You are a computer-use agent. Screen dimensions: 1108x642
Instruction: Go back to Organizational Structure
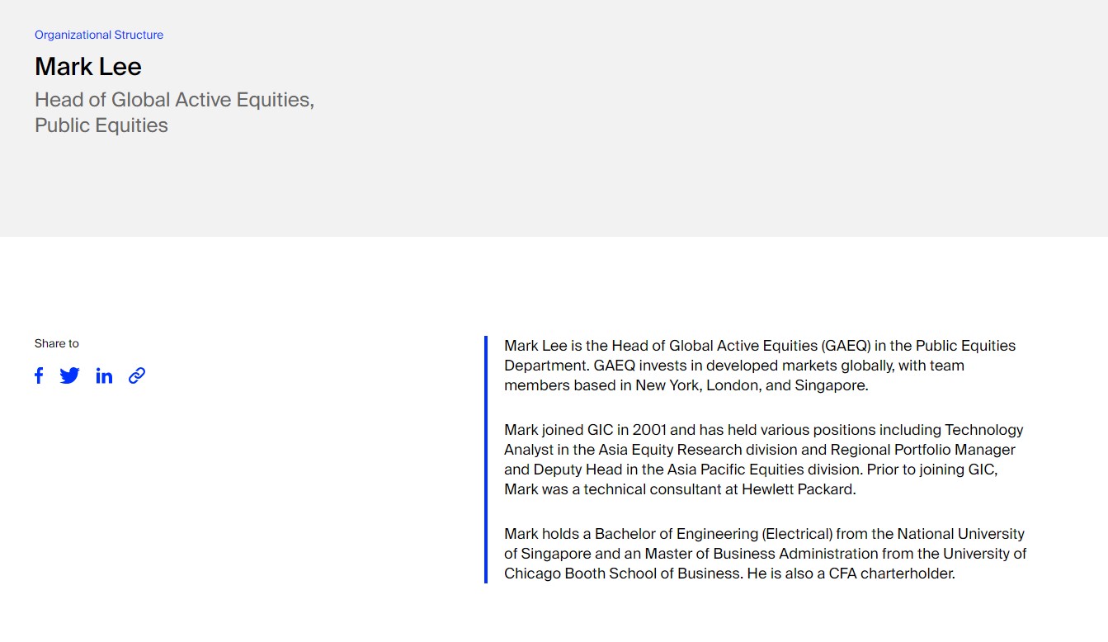(x=99, y=35)
